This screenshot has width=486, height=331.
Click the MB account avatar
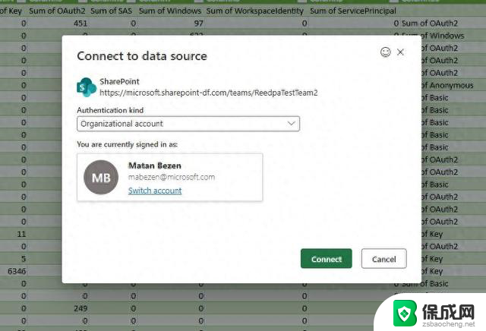(x=101, y=178)
